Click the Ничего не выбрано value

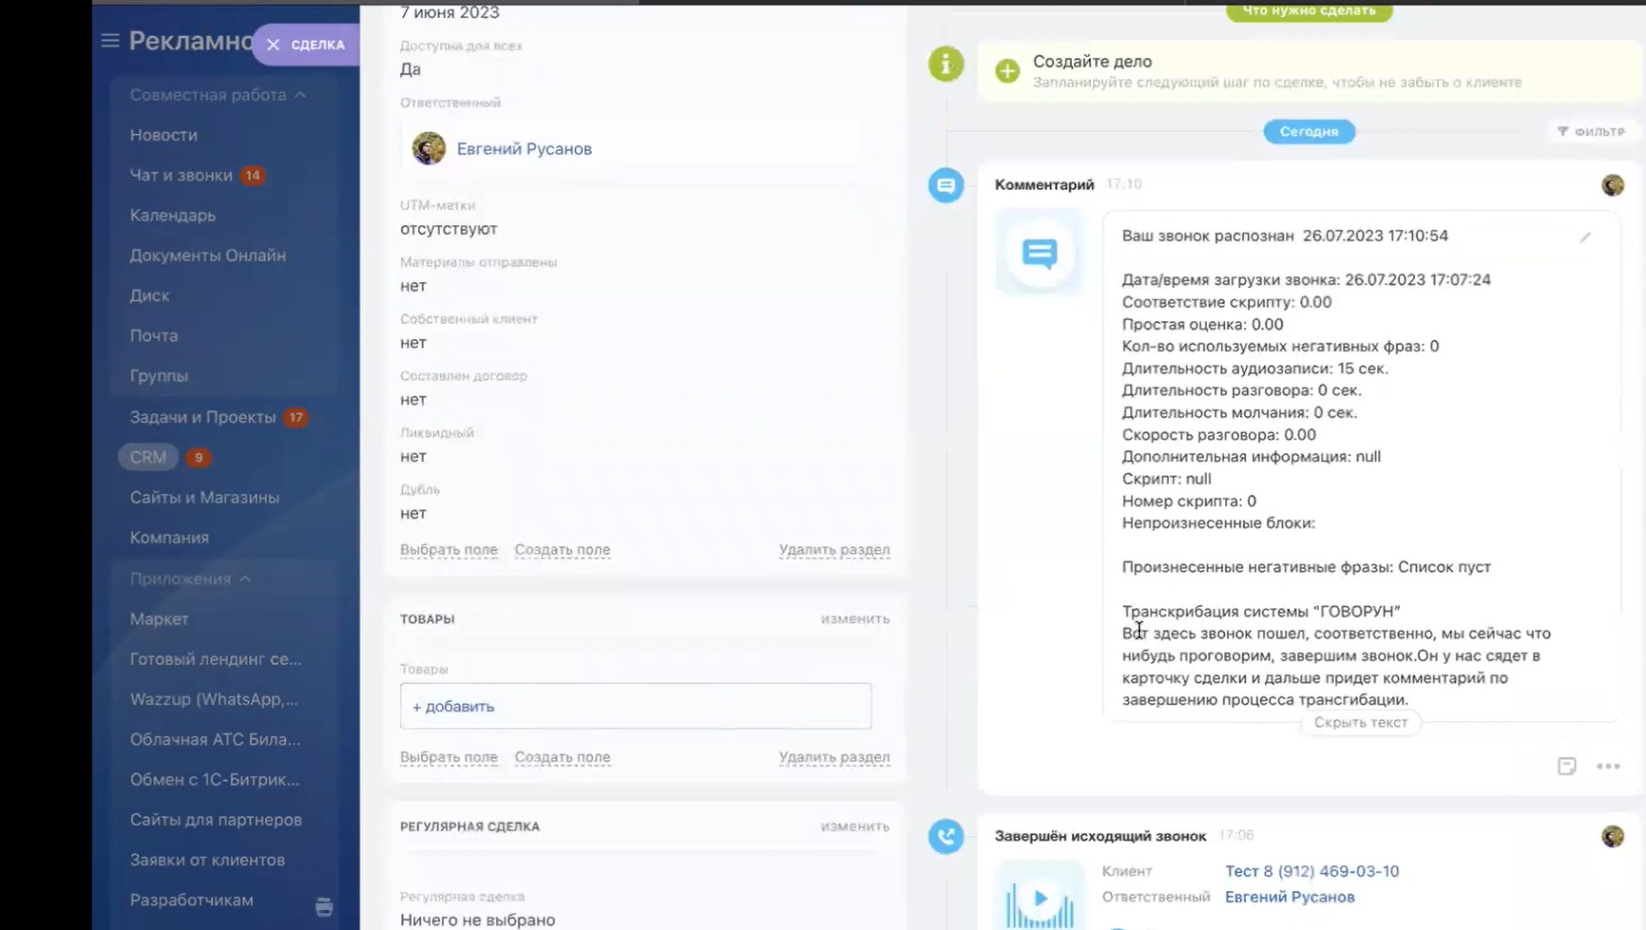pos(477,920)
